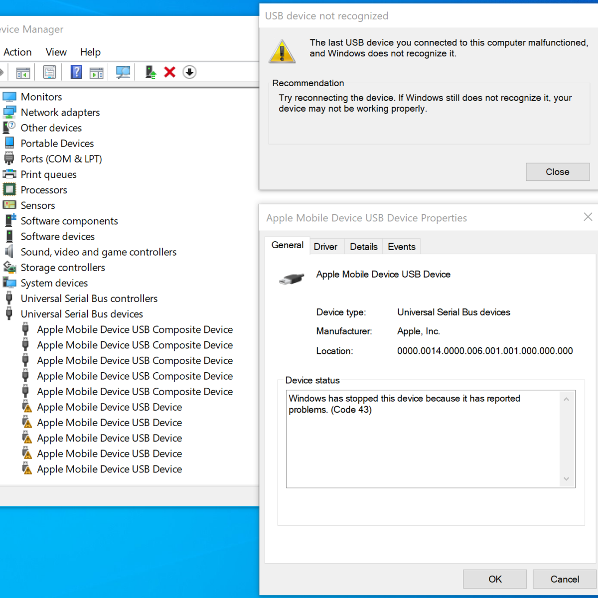Screen dimensions: 598x598
Task: Collapse the Universal Serial Bus devices node
Action: tap(82, 314)
